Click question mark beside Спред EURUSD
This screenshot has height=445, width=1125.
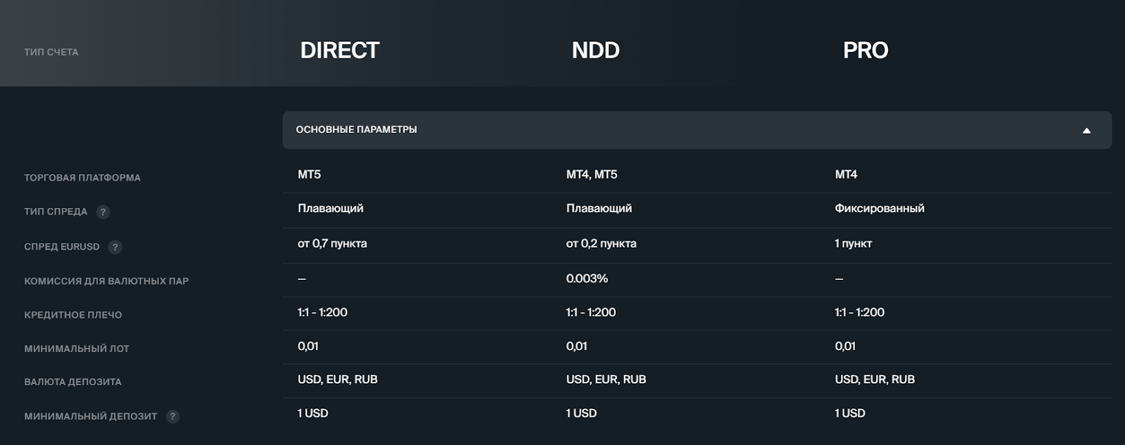pos(115,247)
